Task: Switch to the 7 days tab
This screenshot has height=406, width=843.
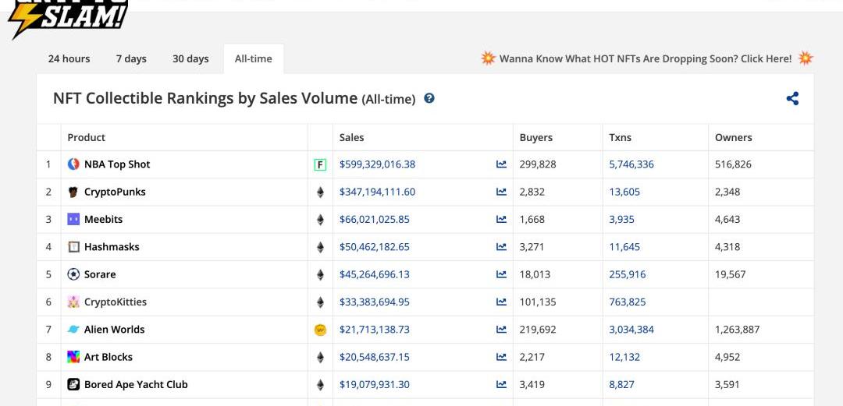Action: pos(131,58)
